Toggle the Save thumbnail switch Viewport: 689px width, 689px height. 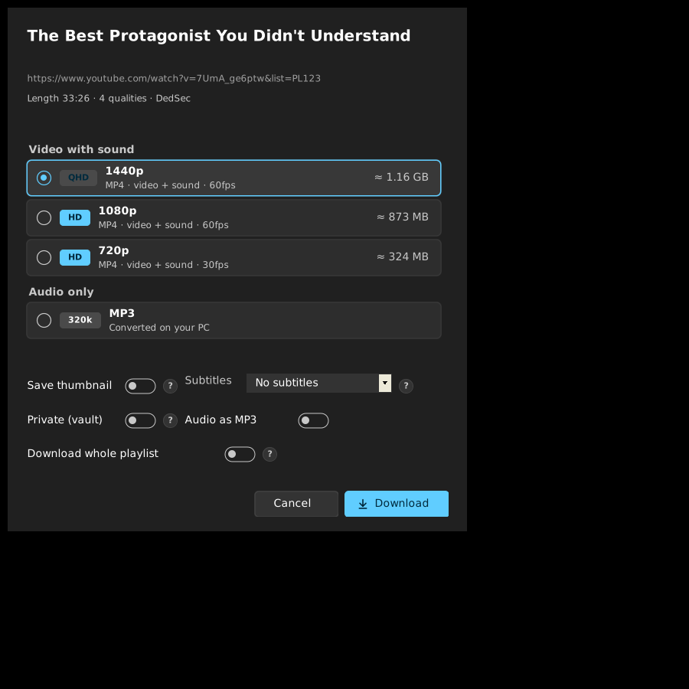tap(140, 386)
